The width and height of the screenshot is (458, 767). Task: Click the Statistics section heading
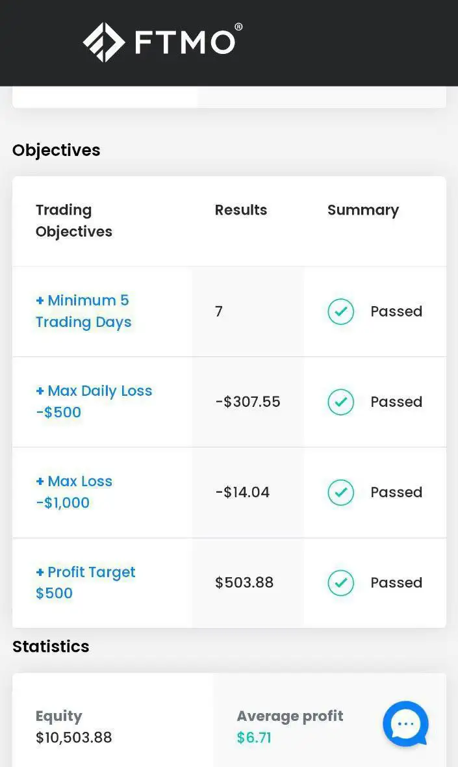click(x=51, y=646)
